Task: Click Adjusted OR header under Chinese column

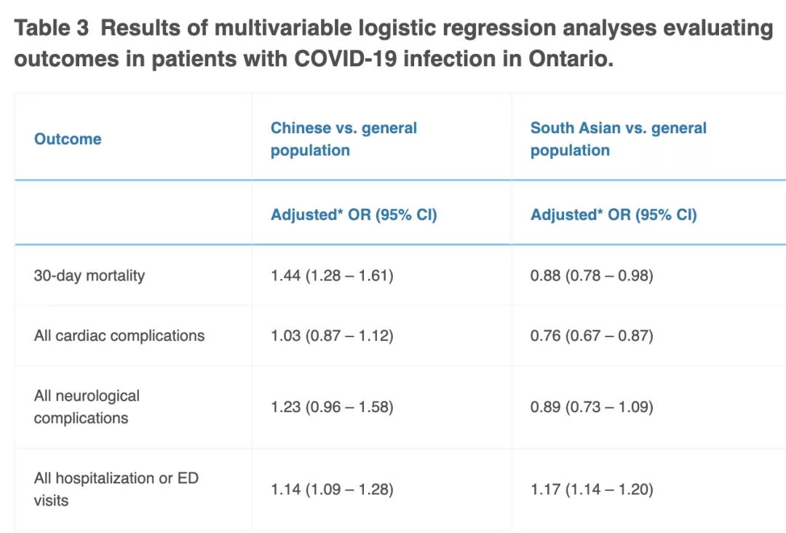Action: 354,215
